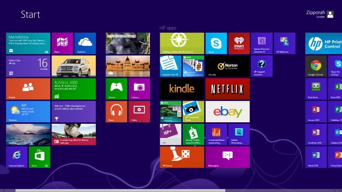Click the horizontal scrollbar thumb

(120, 191)
